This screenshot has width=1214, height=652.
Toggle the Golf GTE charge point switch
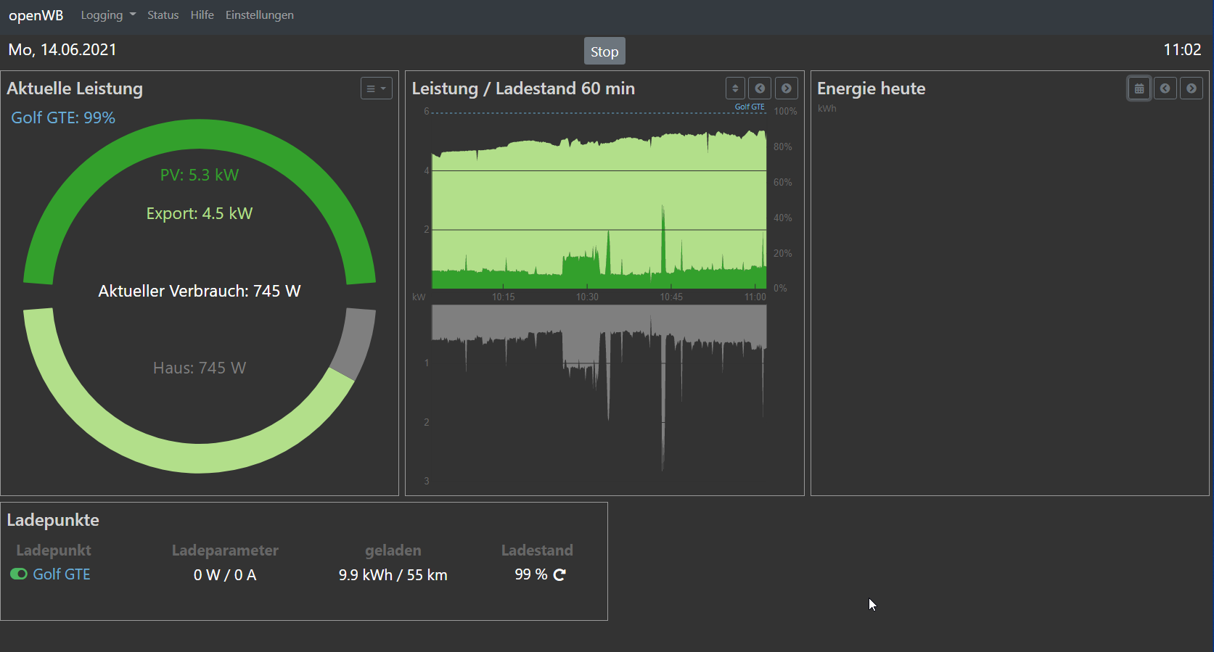(19, 574)
